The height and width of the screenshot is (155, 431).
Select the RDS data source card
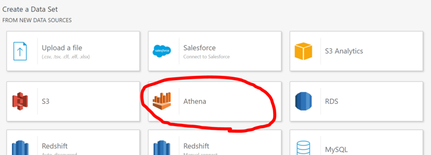pyautogui.click(x=356, y=101)
